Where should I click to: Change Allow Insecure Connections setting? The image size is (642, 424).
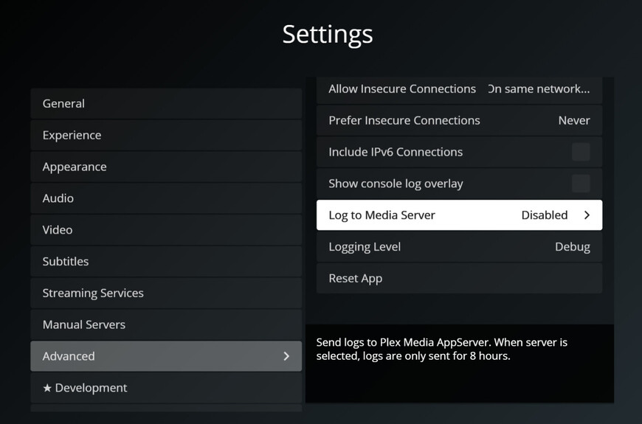click(x=459, y=89)
